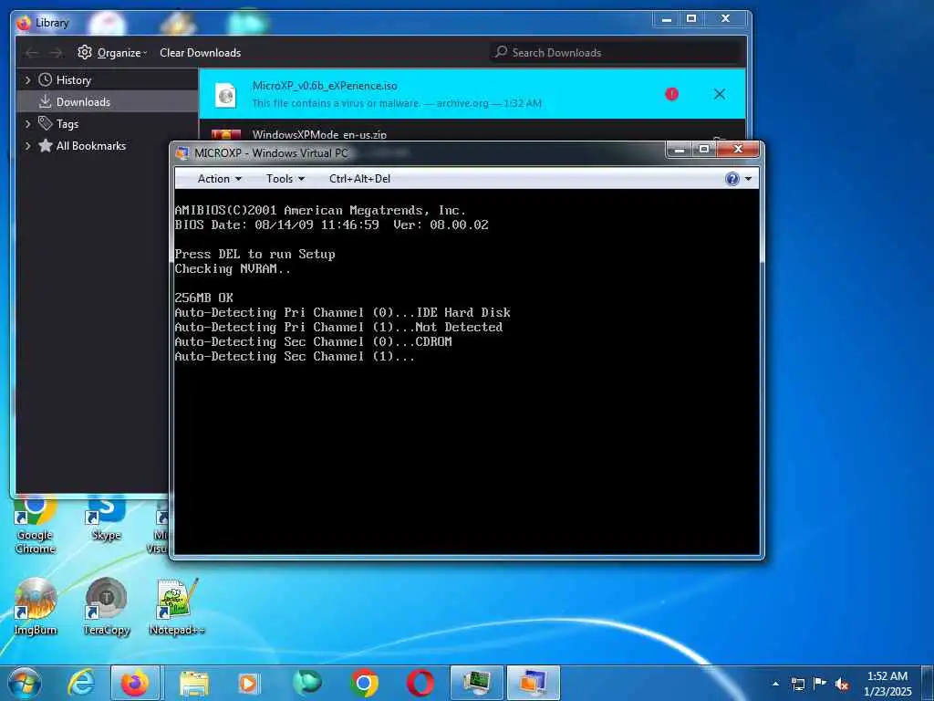Screen dimensions: 934x701
Task: Click the system monitor taskbar icon
Action: click(476, 683)
